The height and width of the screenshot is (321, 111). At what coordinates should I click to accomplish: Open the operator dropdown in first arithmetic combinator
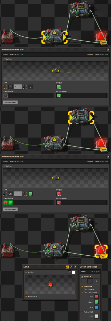tap(18, 87)
